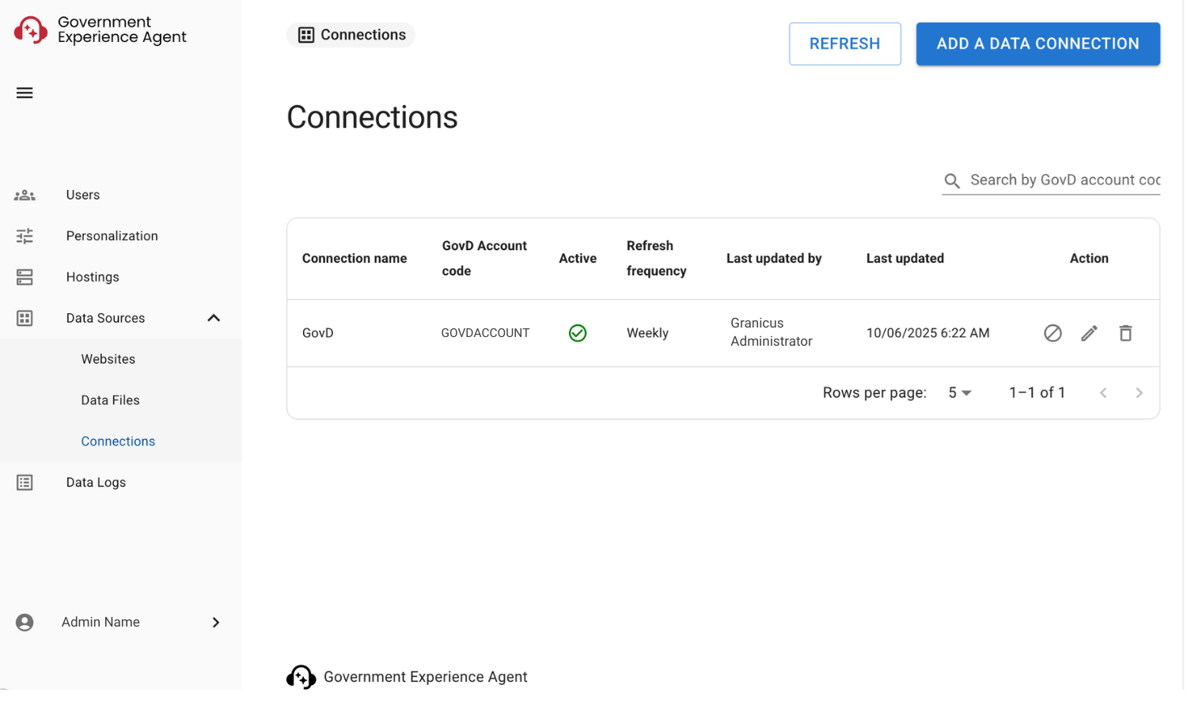Go to next table page arrow
Viewport: 1187px width, 712px height.
1139,393
